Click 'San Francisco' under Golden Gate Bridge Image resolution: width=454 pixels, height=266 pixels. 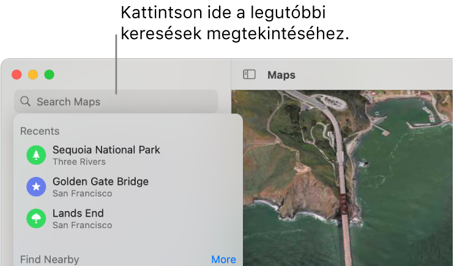pyautogui.click(x=82, y=193)
